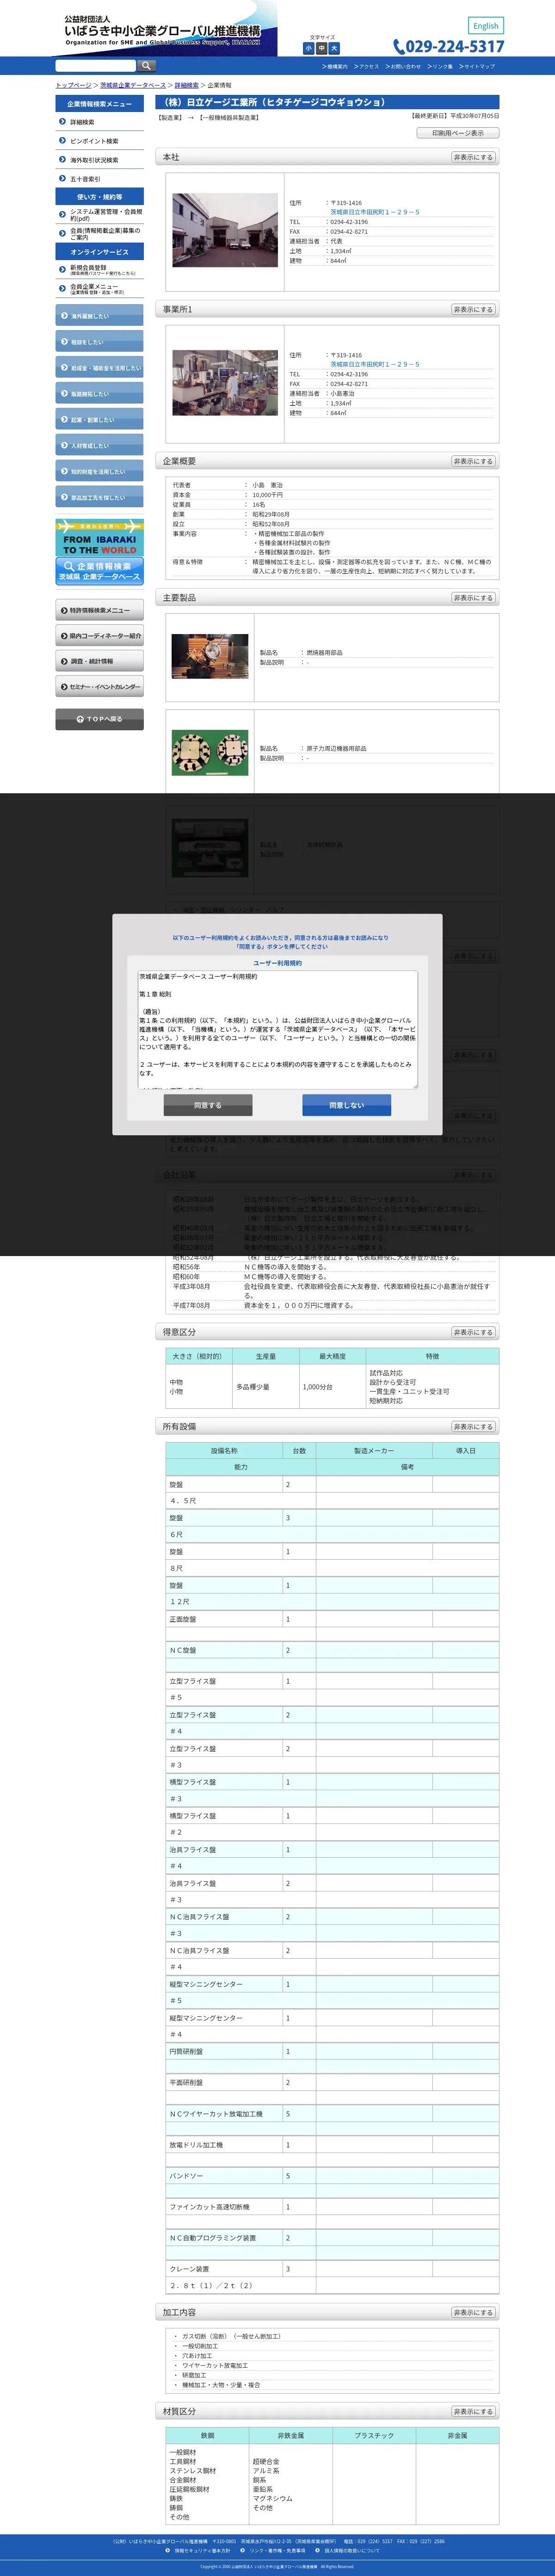Click the FROM IBARAKI TO THE WORLD banner
The height and width of the screenshot is (2576, 555).
click(99, 538)
